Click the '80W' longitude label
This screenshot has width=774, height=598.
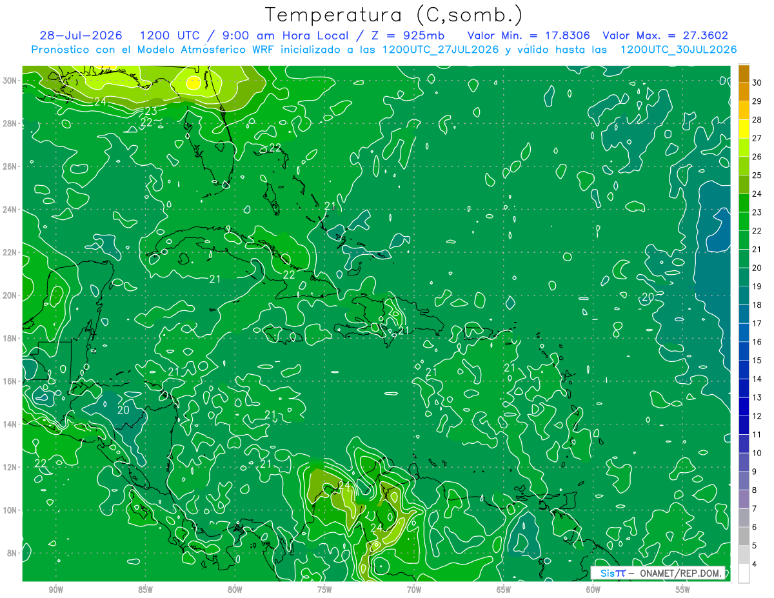[x=235, y=590]
